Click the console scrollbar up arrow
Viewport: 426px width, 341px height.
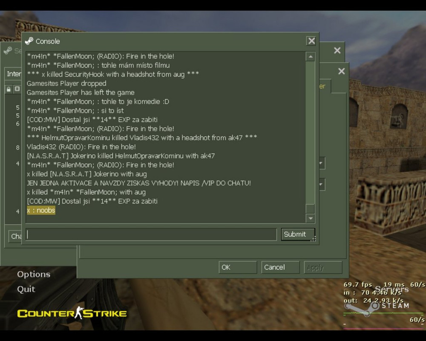[310, 57]
